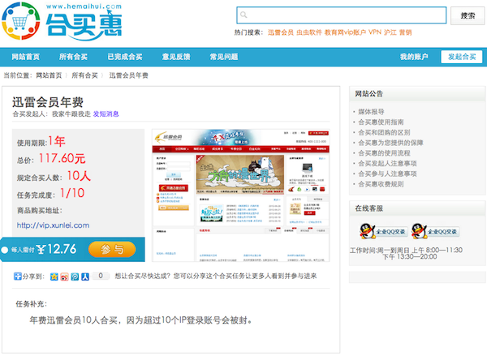
Task: Open the second 企业QQ交谈 penguin chat
Action: pos(435,231)
